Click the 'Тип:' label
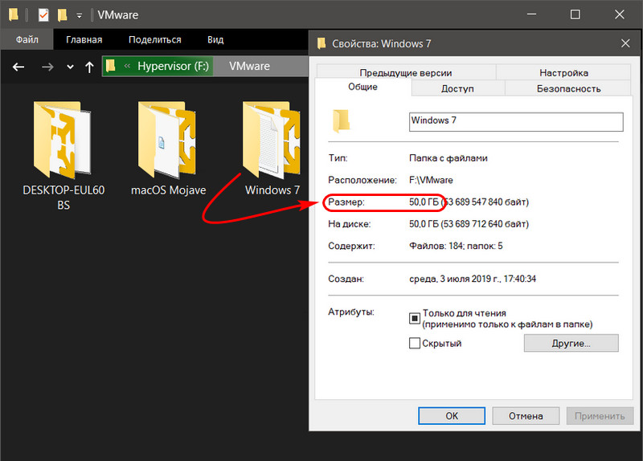643x461 pixels. [338, 158]
